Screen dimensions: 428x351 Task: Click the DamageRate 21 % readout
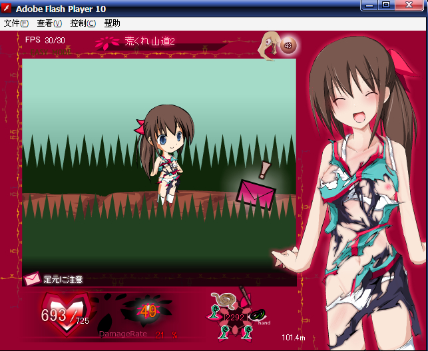coord(138,334)
